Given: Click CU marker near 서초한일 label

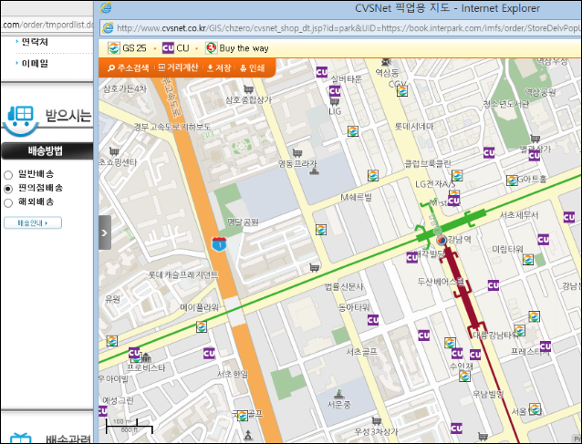Looking at the screenshot, I should tap(209, 354).
